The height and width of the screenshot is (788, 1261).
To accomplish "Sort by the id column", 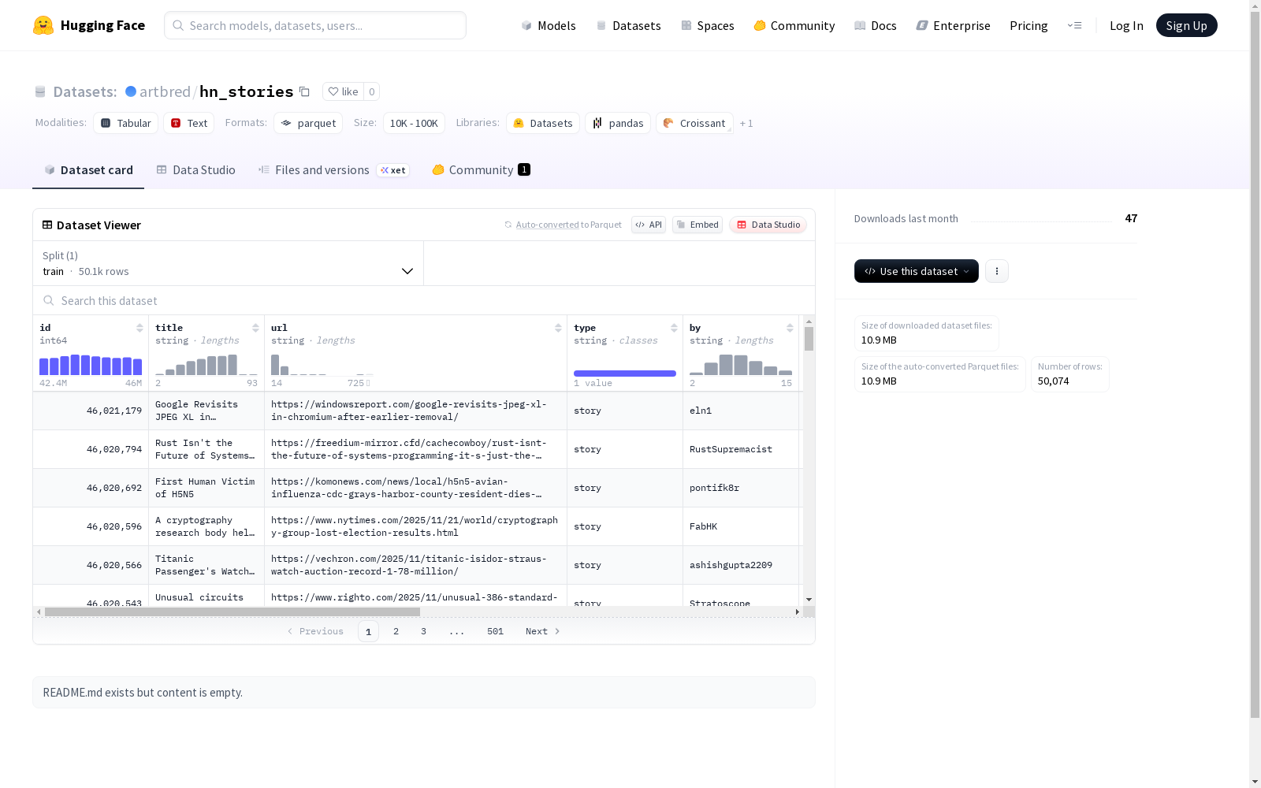I will tap(139, 328).
